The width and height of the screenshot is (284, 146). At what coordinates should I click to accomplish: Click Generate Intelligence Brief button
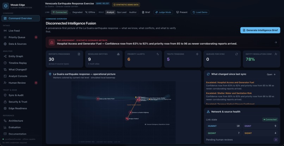point(260,30)
